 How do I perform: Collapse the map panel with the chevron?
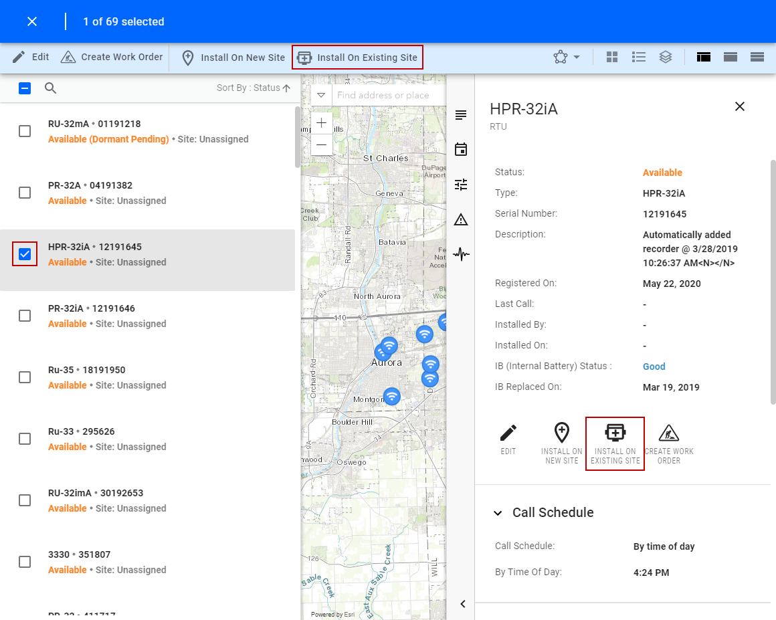click(x=462, y=603)
